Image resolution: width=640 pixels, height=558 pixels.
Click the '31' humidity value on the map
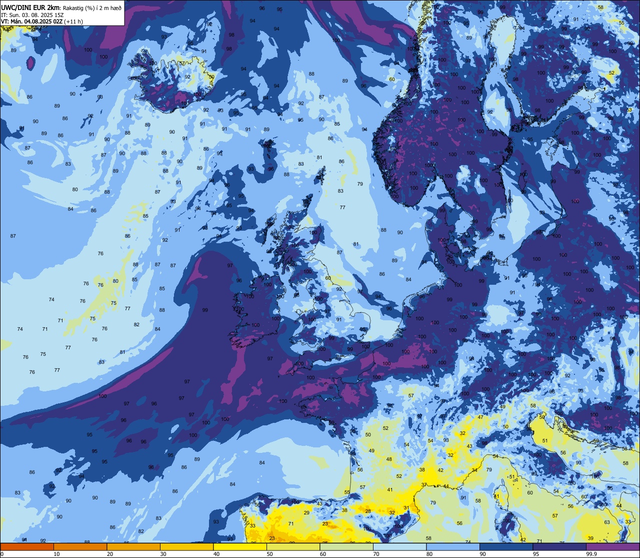(406, 508)
